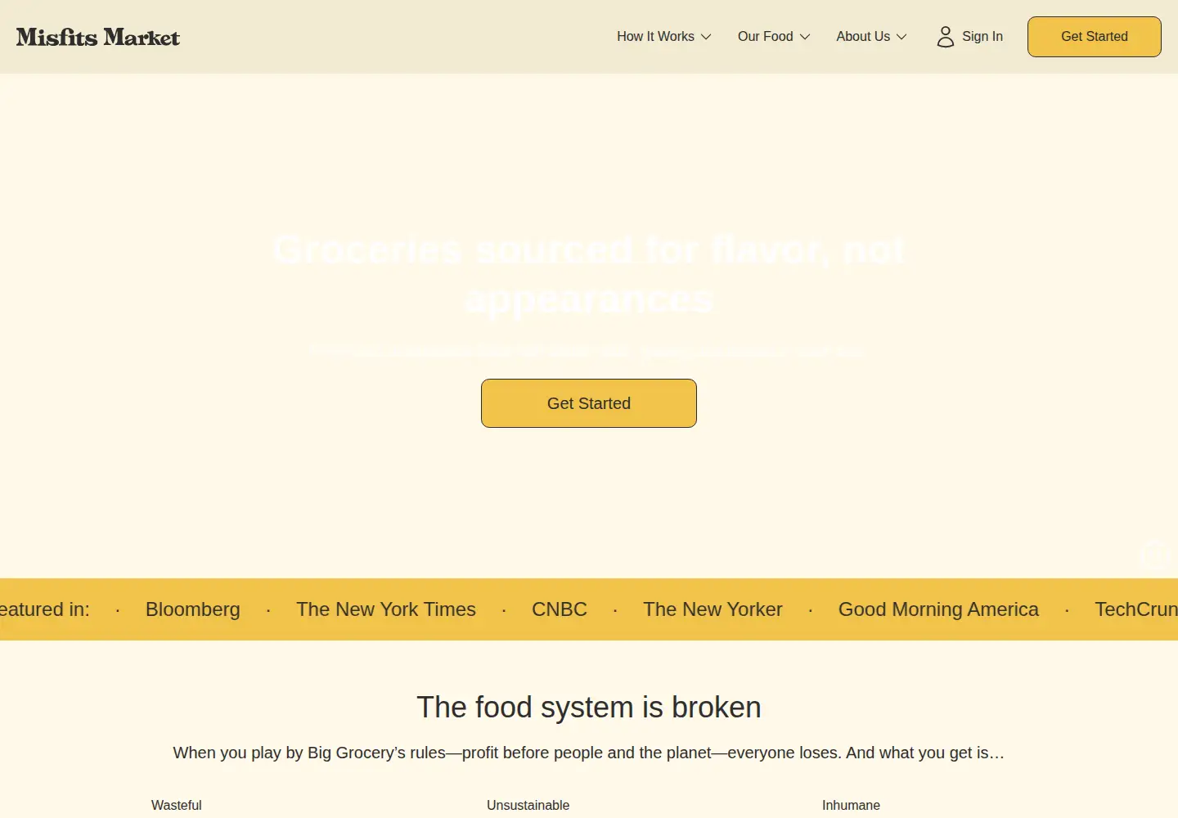Click the user profile icon
Viewport: 1178px width, 818px height.
pos(946,37)
